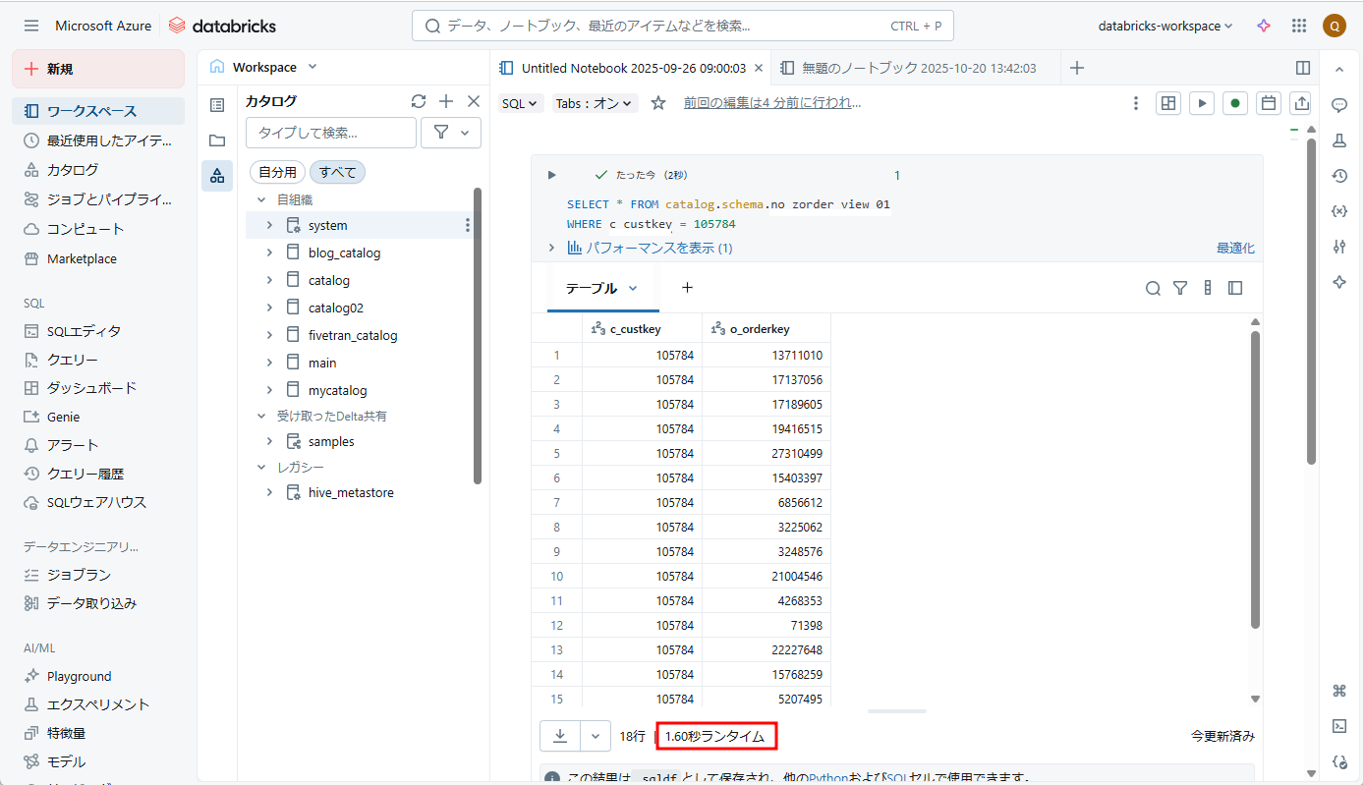Toggle the Tabs: オン setting
Screen dimensions: 1363x785
coord(596,103)
